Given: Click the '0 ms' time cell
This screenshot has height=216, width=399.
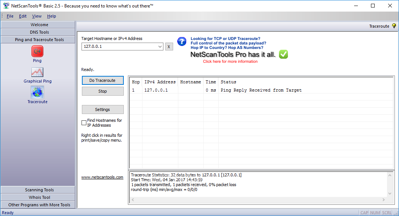Looking at the screenshot, I should tap(211, 90).
